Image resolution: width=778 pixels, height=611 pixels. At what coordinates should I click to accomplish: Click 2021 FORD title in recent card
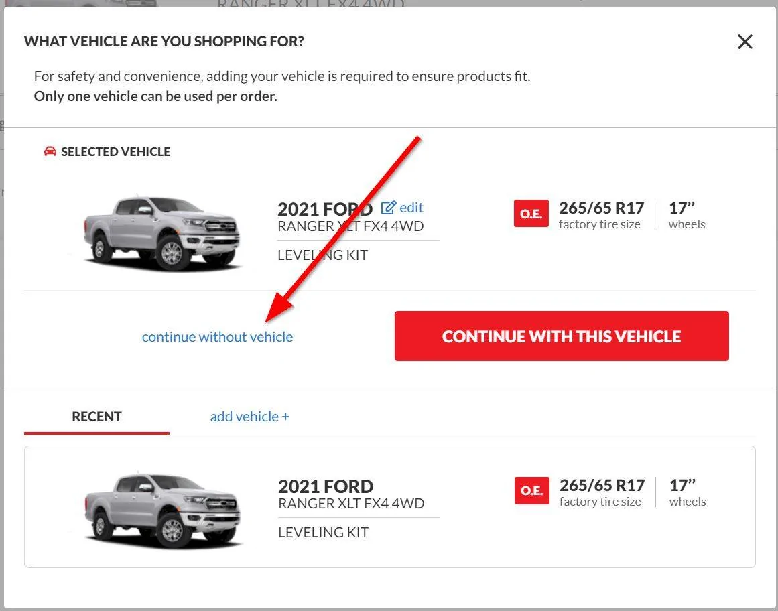point(326,486)
